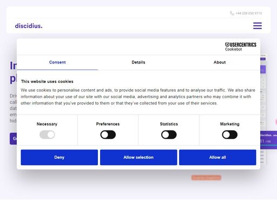Screen dimensions: 277x208
Task: Click the Preferences category label
Action: (108, 124)
